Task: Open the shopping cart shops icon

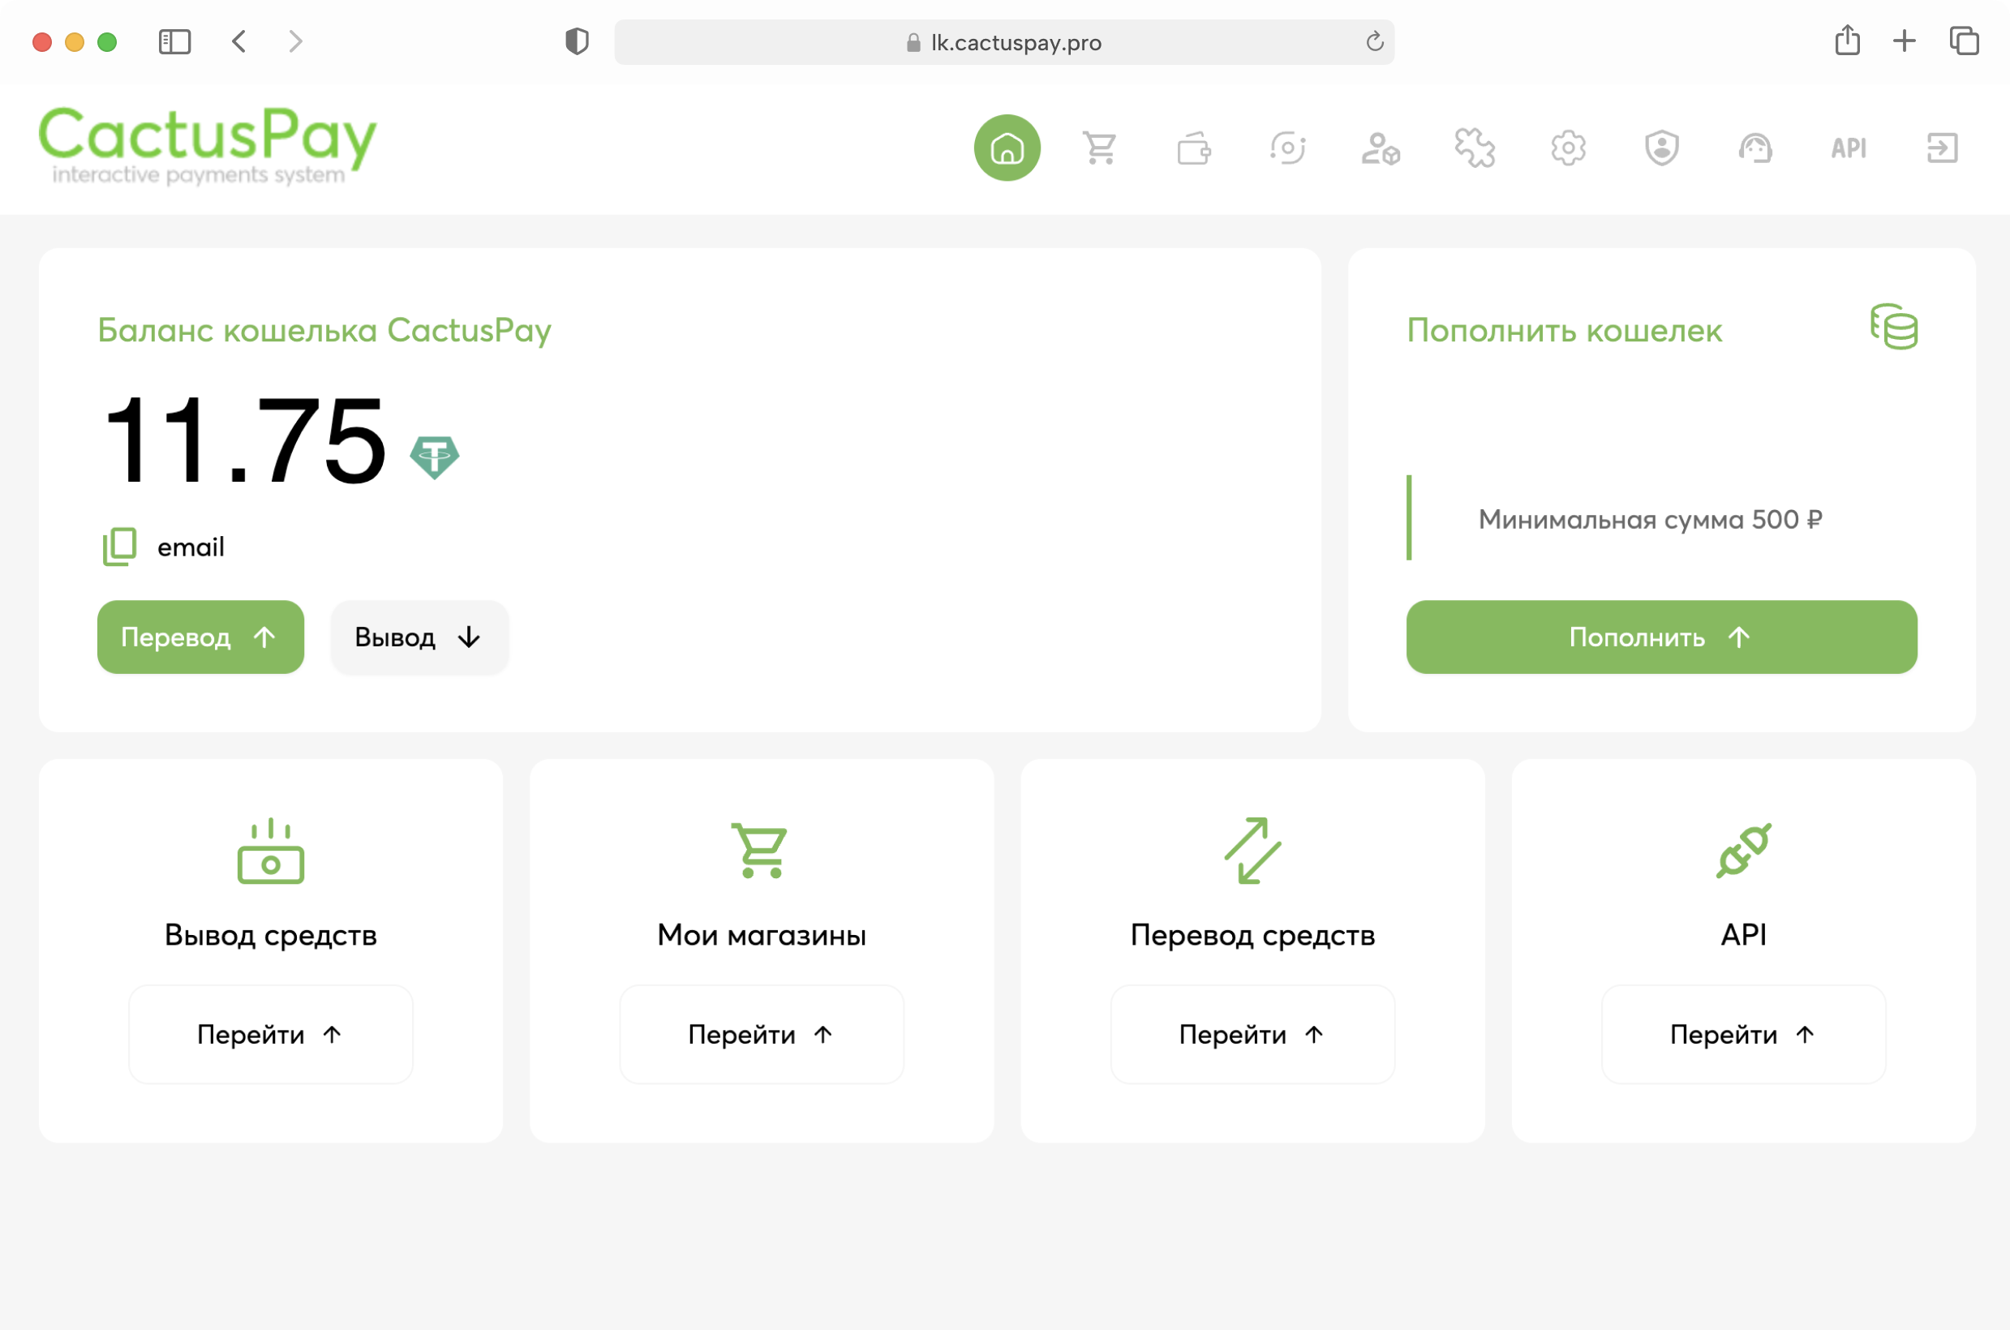Action: (1101, 148)
